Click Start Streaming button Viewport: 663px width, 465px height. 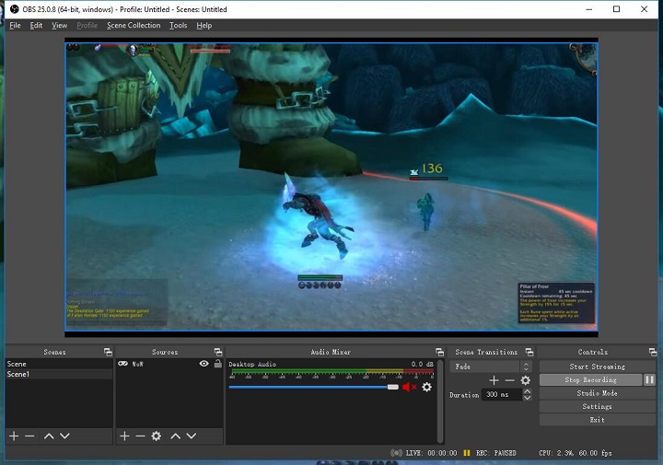coord(597,366)
